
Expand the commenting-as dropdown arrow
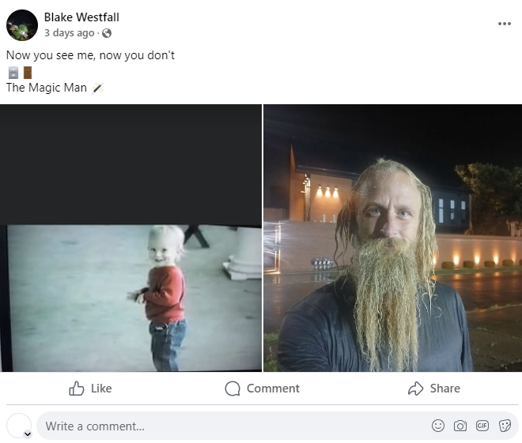tap(28, 434)
